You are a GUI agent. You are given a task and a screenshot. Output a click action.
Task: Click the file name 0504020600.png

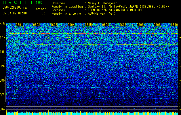click(x=15, y=8)
